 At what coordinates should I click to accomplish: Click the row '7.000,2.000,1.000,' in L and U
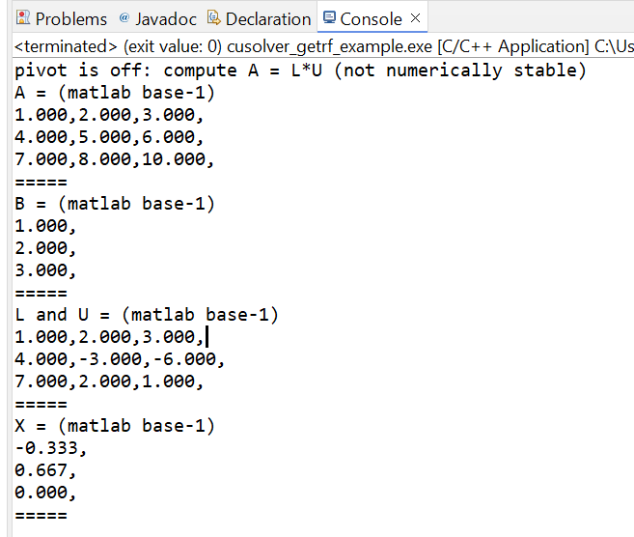coord(108,382)
